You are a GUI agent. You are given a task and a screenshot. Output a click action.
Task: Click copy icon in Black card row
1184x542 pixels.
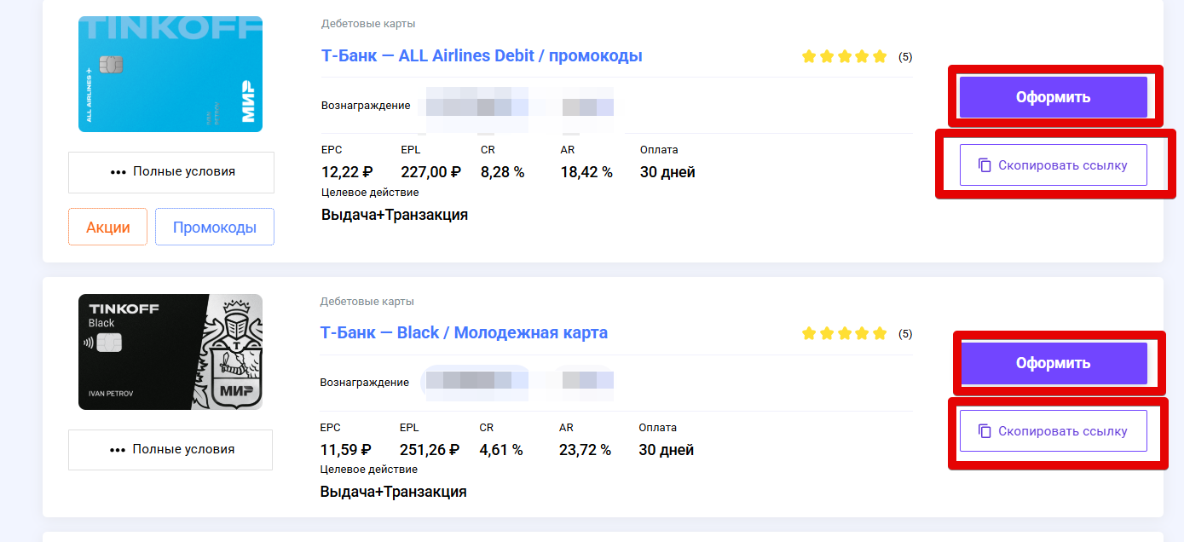[x=985, y=431]
